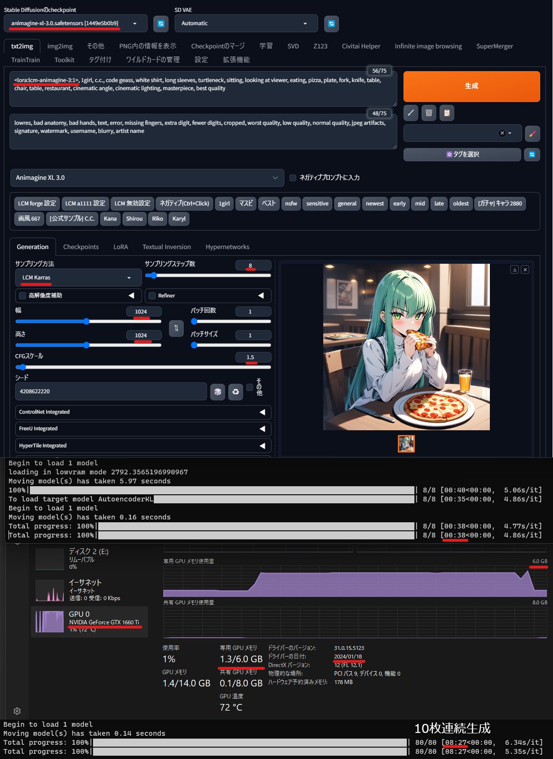Click the バッチ回数 slider

[x=231, y=321]
